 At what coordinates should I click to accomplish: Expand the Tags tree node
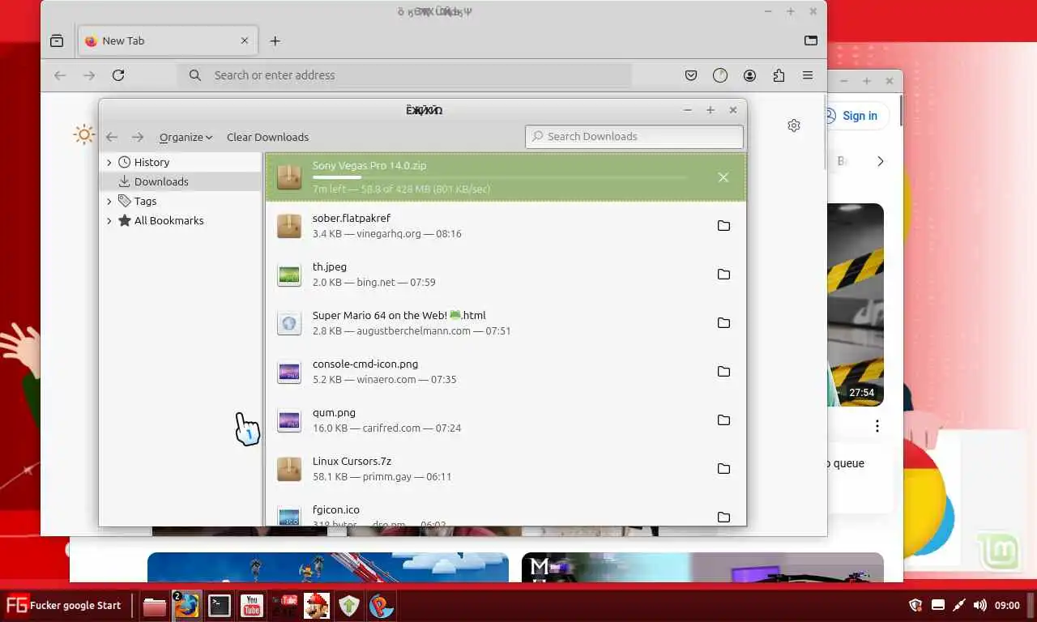109,201
